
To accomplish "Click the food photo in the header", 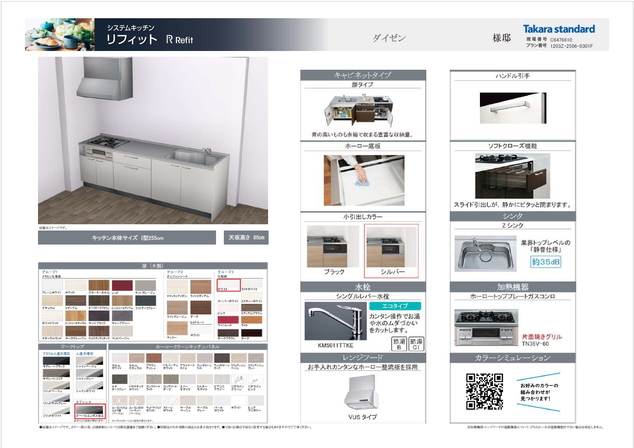I will click(60, 35).
